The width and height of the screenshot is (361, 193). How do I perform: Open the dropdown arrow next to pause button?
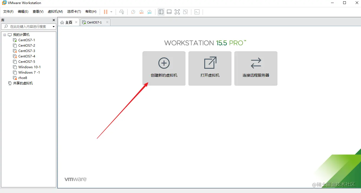point(111,12)
